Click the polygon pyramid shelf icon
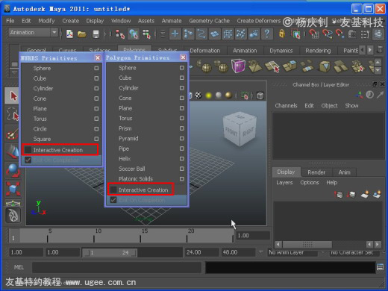The height and width of the screenshot is (291, 388). (255, 66)
